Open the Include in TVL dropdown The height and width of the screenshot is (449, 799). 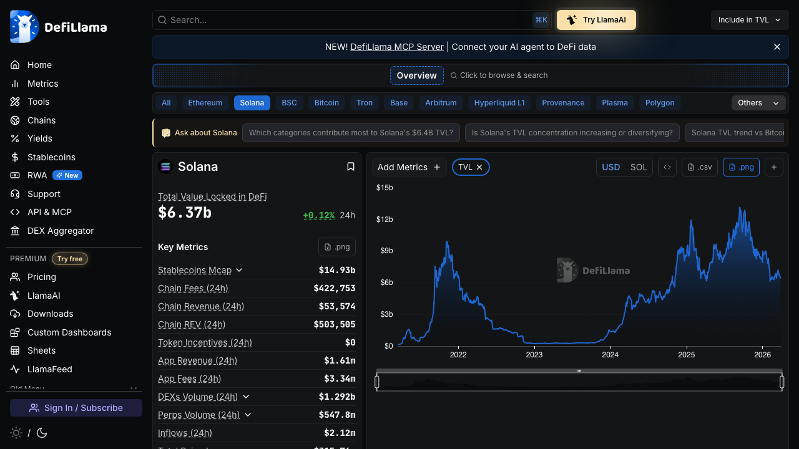(x=749, y=19)
